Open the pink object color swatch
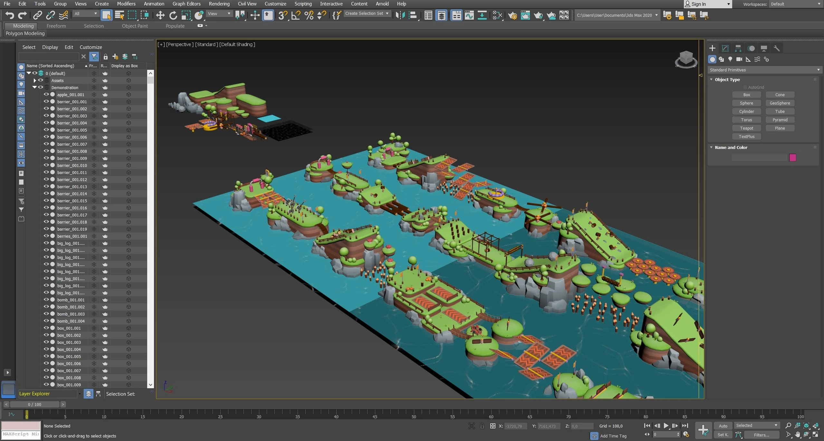824x441 pixels. click(x=792, y=157)
